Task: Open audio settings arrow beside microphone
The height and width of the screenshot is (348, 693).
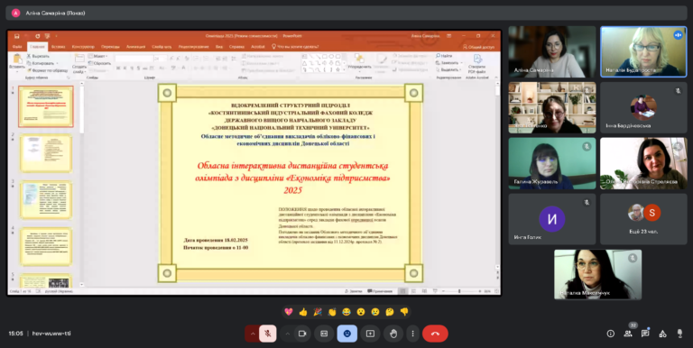Action: pos(253,334)
